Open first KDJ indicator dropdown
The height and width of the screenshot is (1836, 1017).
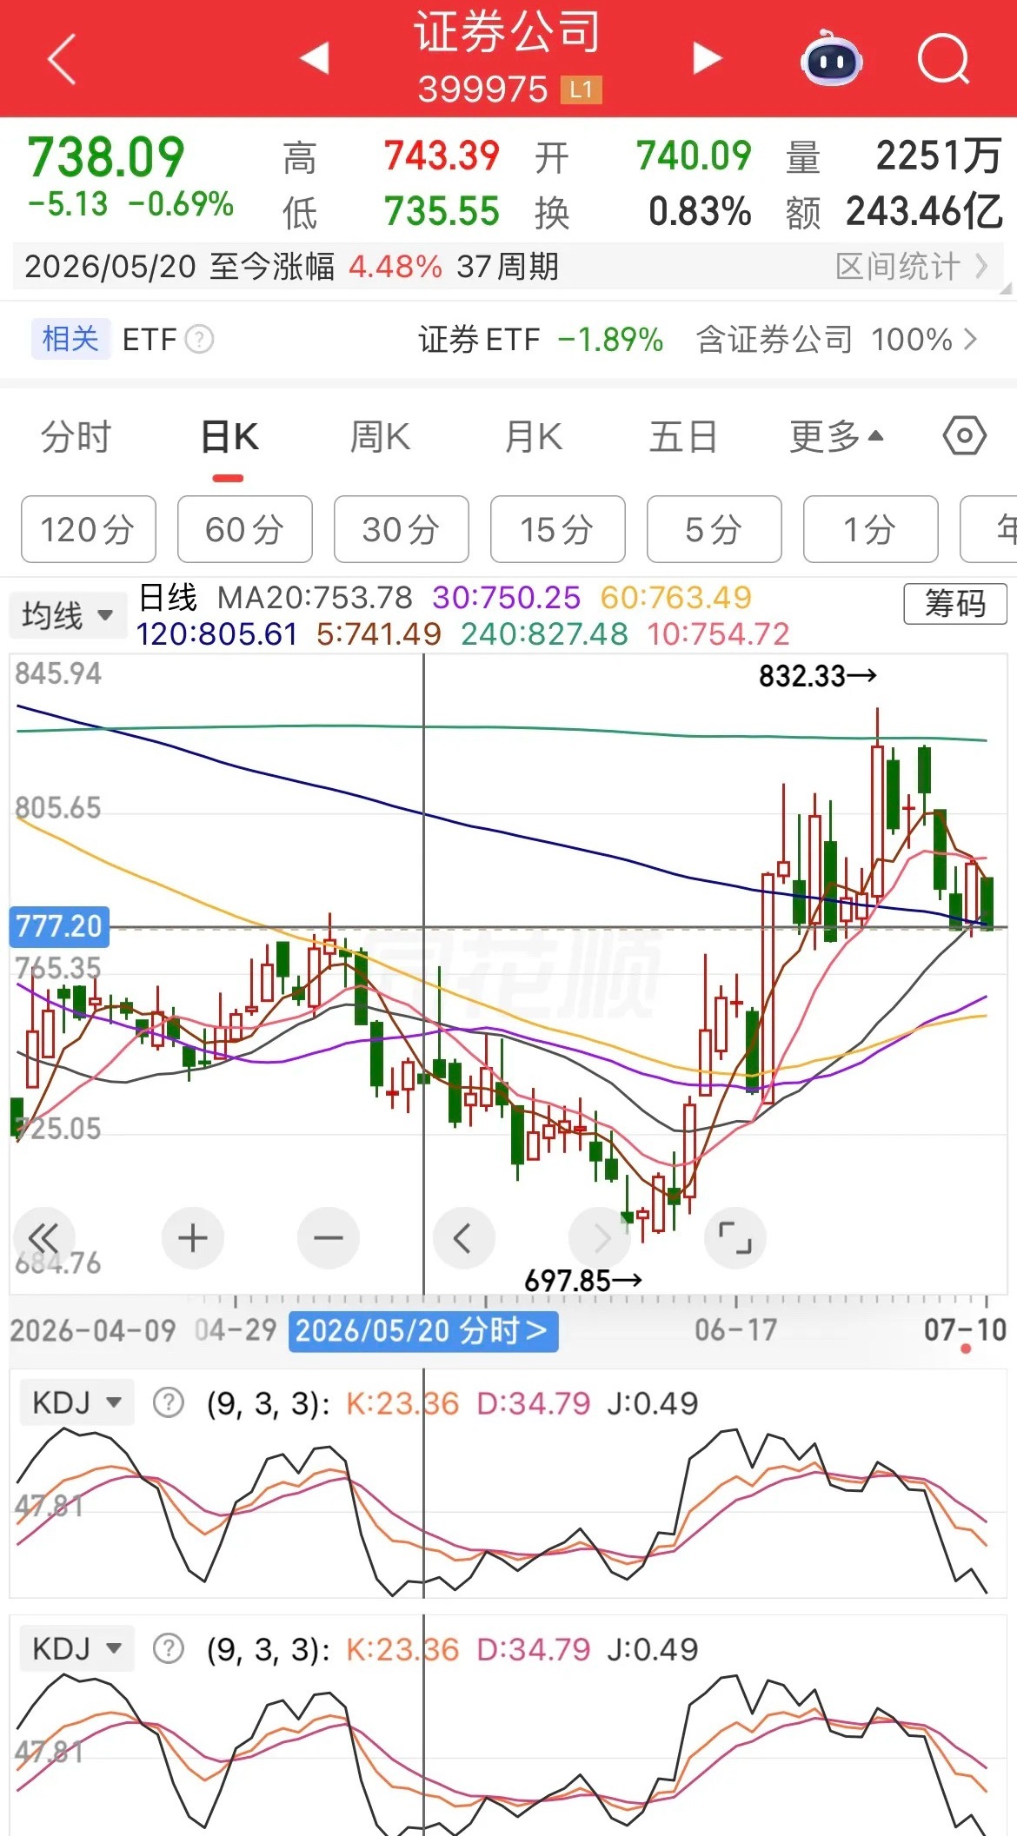(x=76, y=1402)
